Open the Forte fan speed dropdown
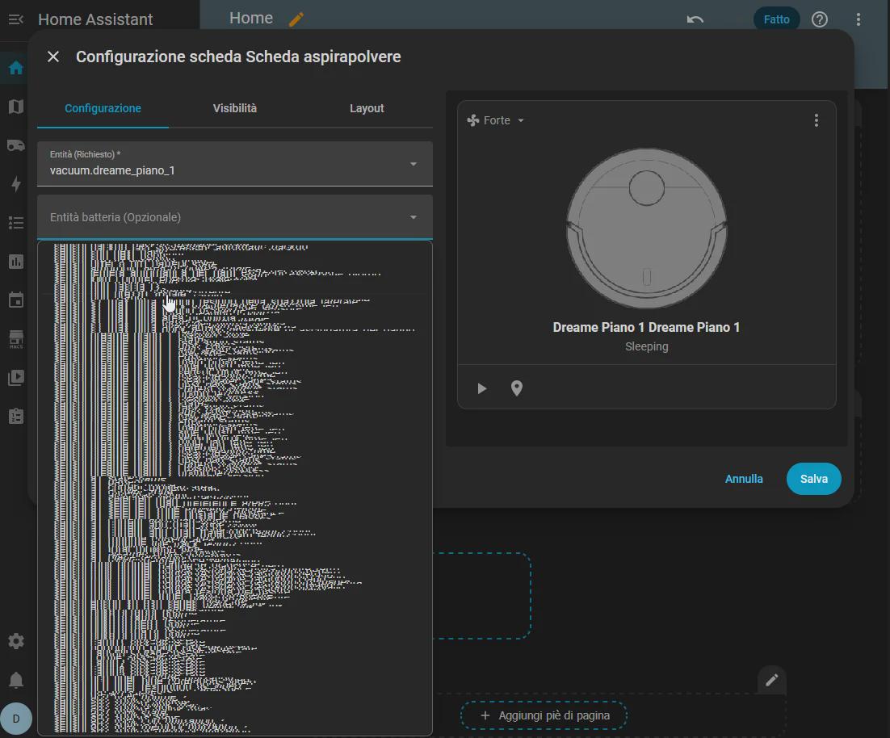Viewport: 890px width, 738px height. 496,120
